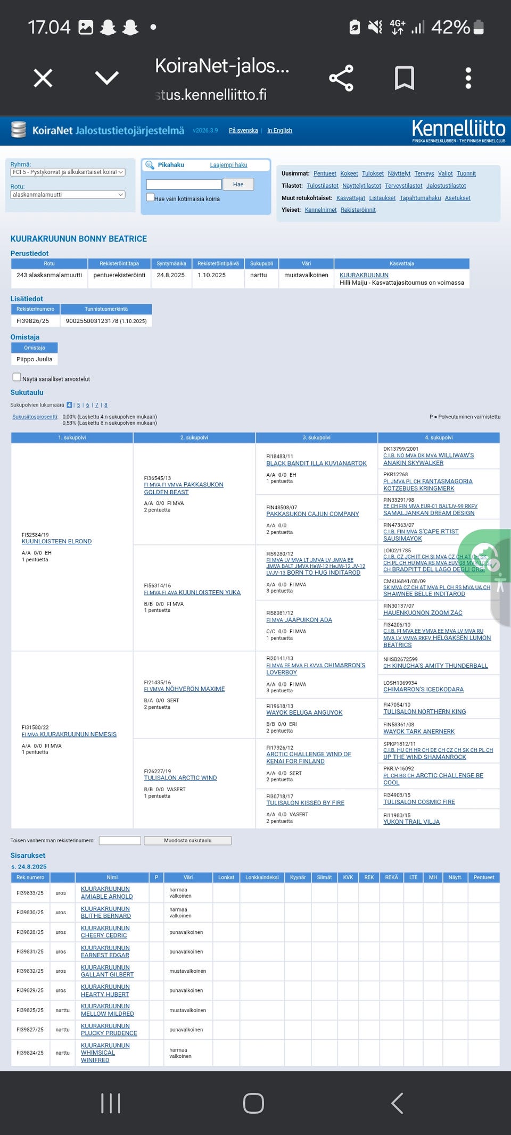Click the magnifier icon in Pikahaku

point(150,165)
